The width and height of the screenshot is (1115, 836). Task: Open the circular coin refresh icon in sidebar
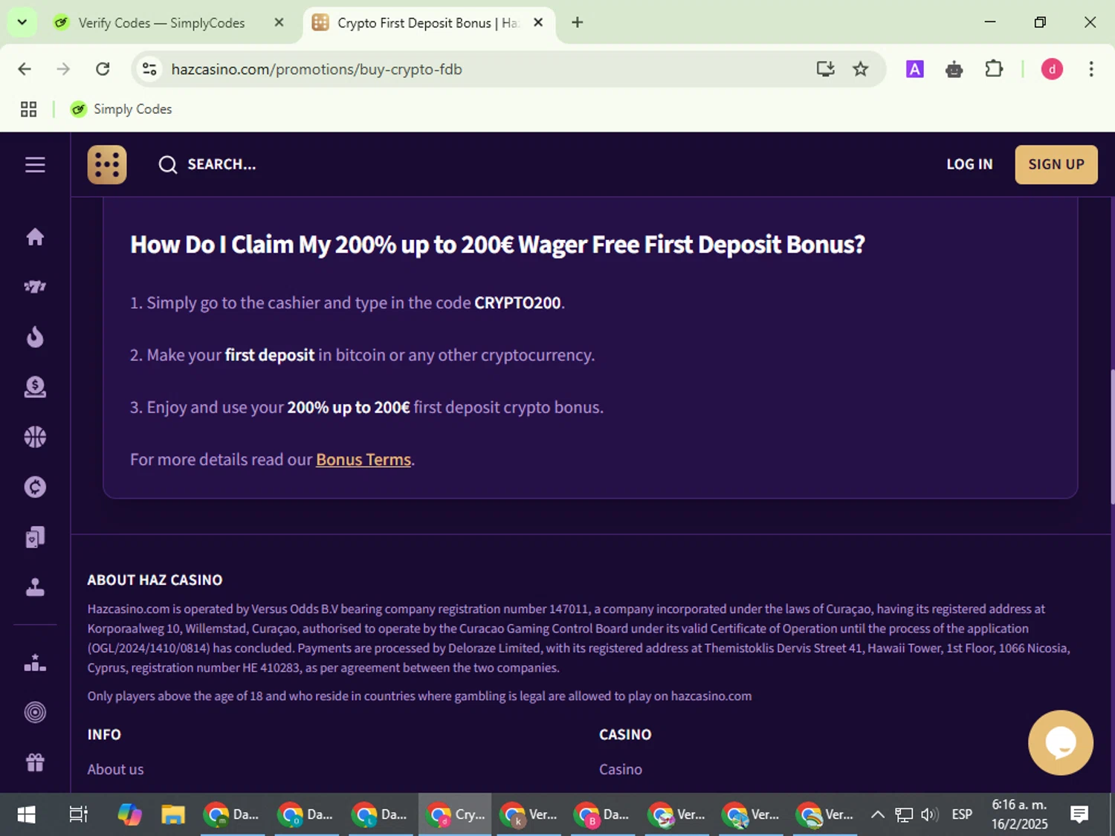tap(35, 487)
